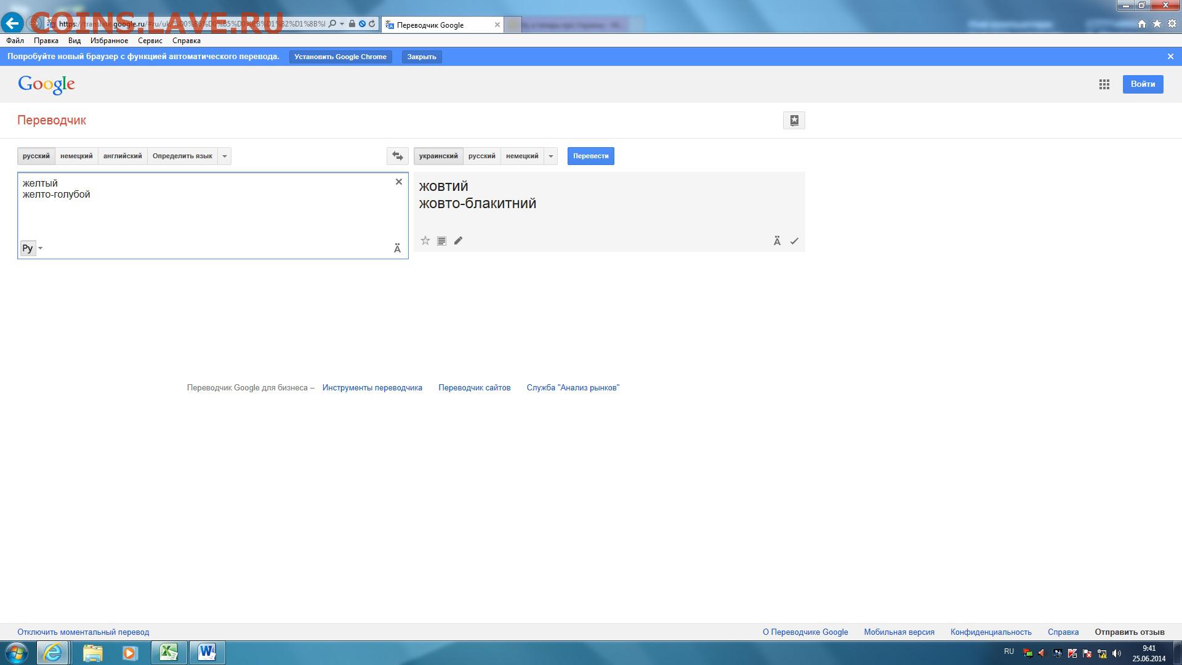This screenshot has height=665, width=1182.
Task: Click Установить Google Chrome
Action: point(340,57)
